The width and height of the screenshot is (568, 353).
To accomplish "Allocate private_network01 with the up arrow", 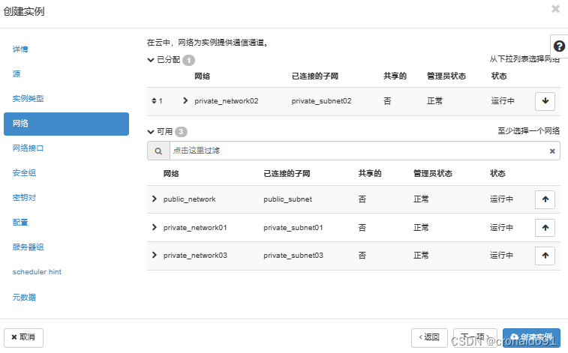I will tap(545, 228).
